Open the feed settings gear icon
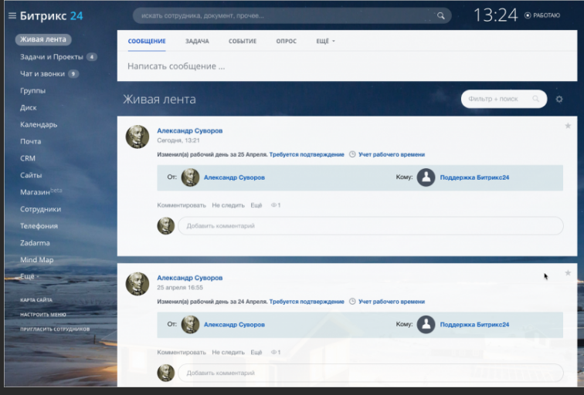584x395 pixels. click(559, 100)
